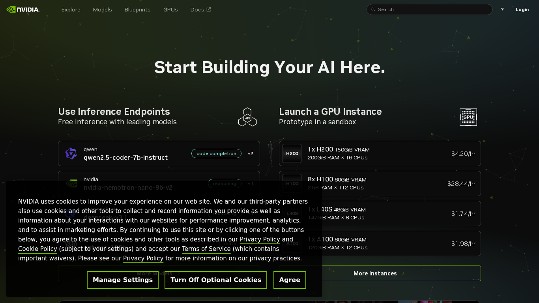Click the More Instances button
This screenshot has width=539, height=303.
click(380, 273)
